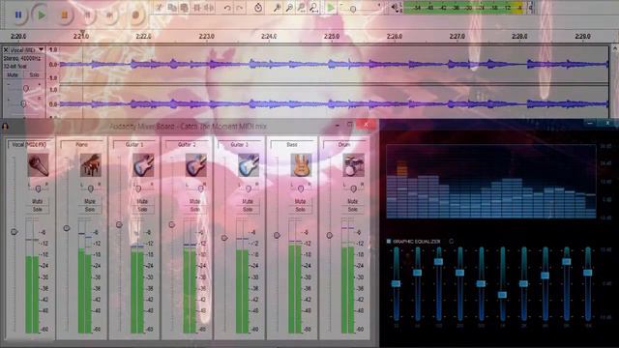Fit the whole project in window
This screenshot has width=619, height=348.
pos(313,8)
